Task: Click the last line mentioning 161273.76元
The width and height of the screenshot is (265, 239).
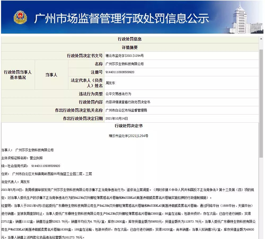Action: (43, 237)
